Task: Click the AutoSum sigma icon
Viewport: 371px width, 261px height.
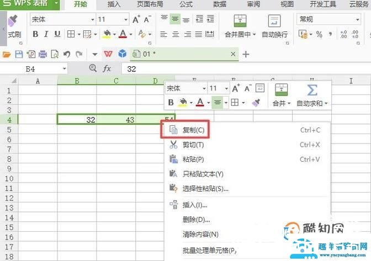Action: [x=312, y=90]
